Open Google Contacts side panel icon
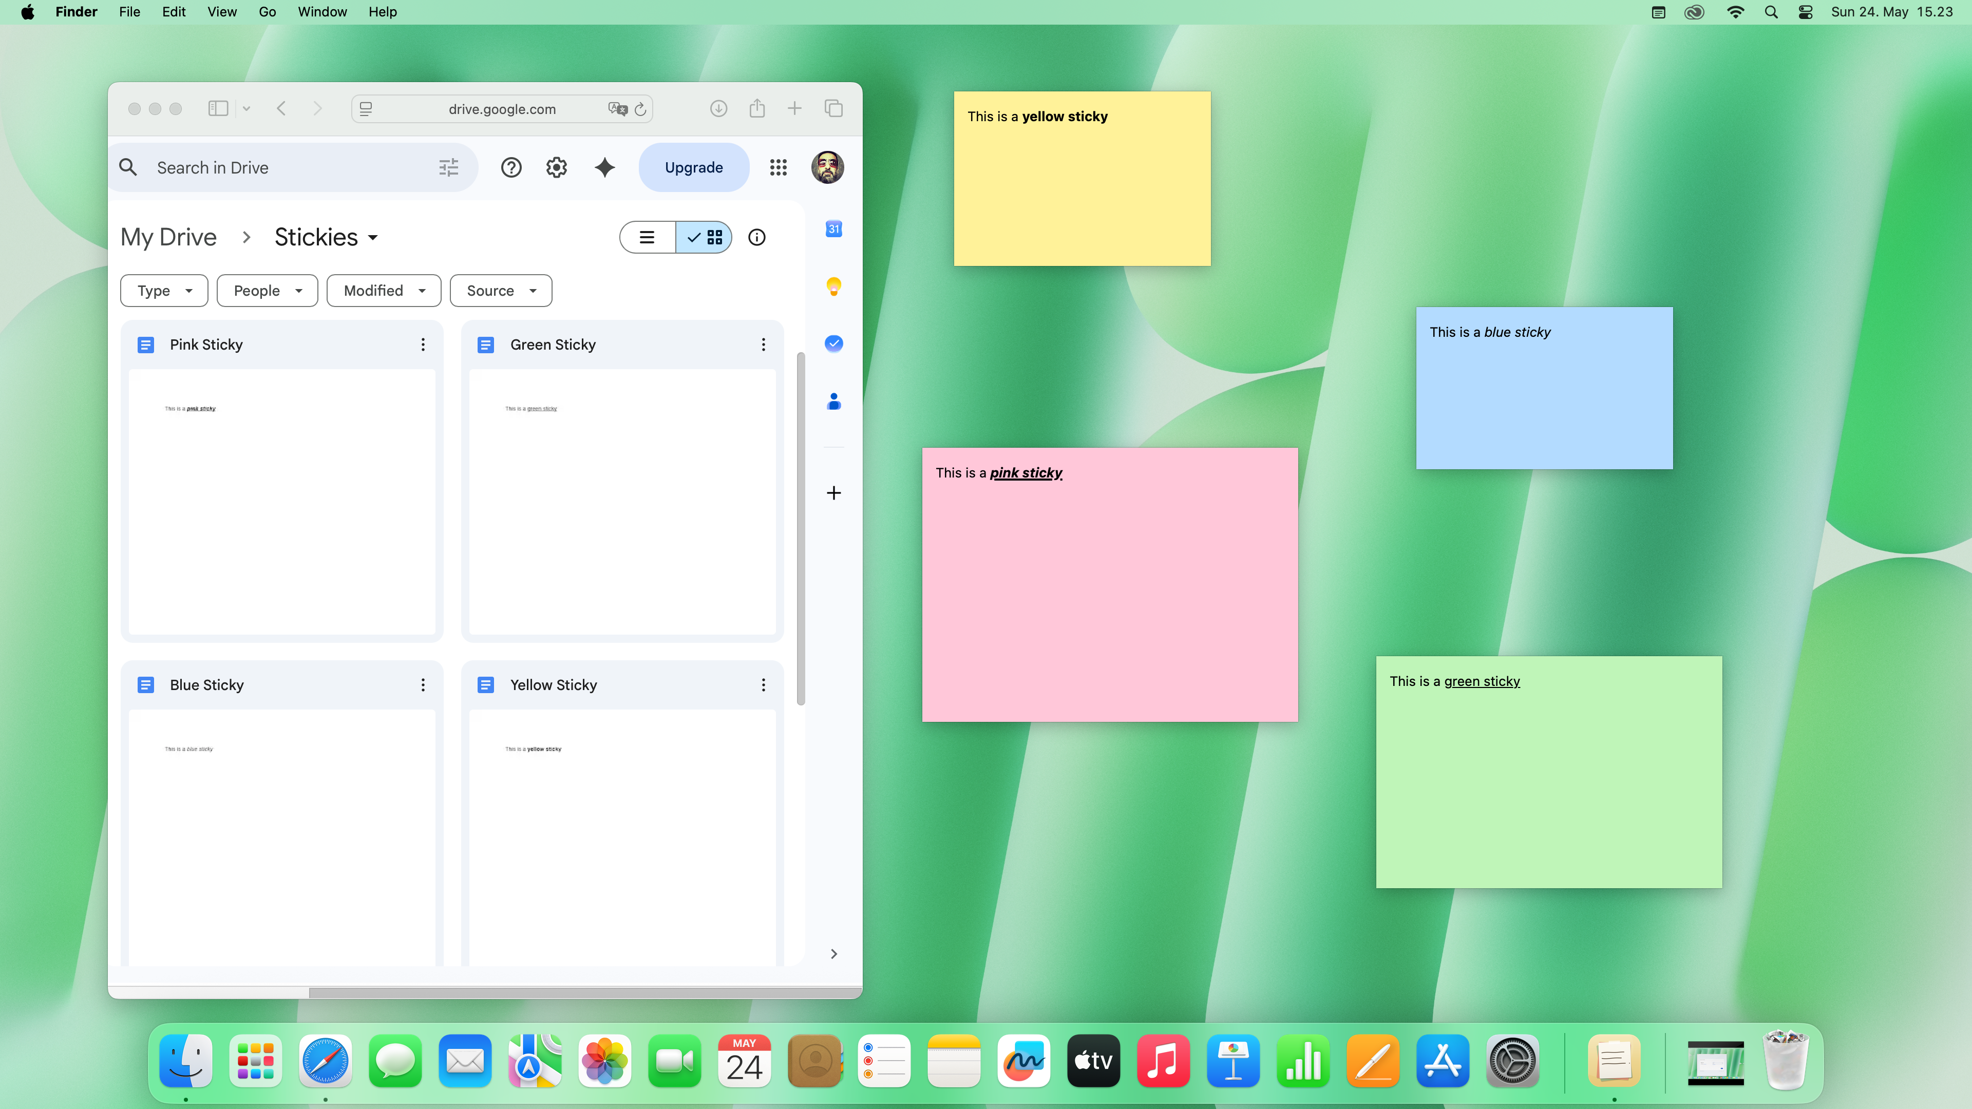Viewport: 1972px width, 1109px height. point(833,401)
